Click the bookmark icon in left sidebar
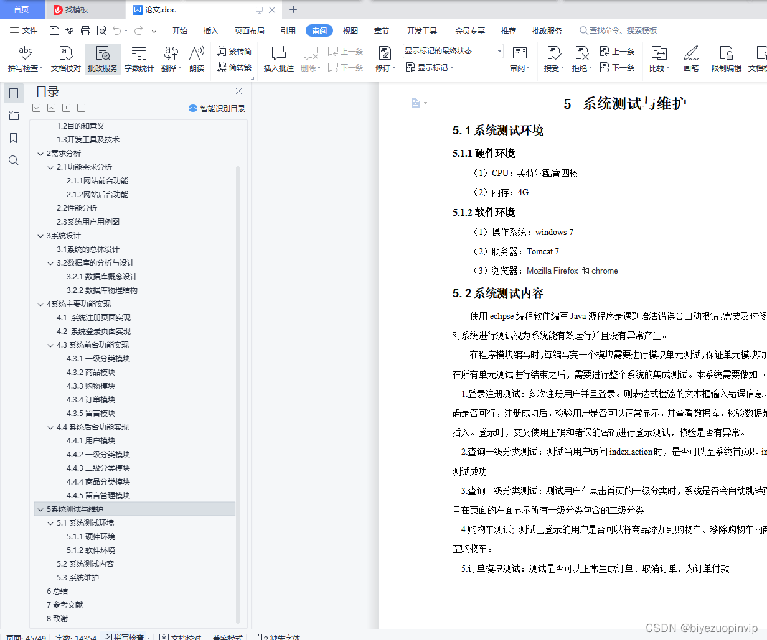 click(x=14, y=138)
